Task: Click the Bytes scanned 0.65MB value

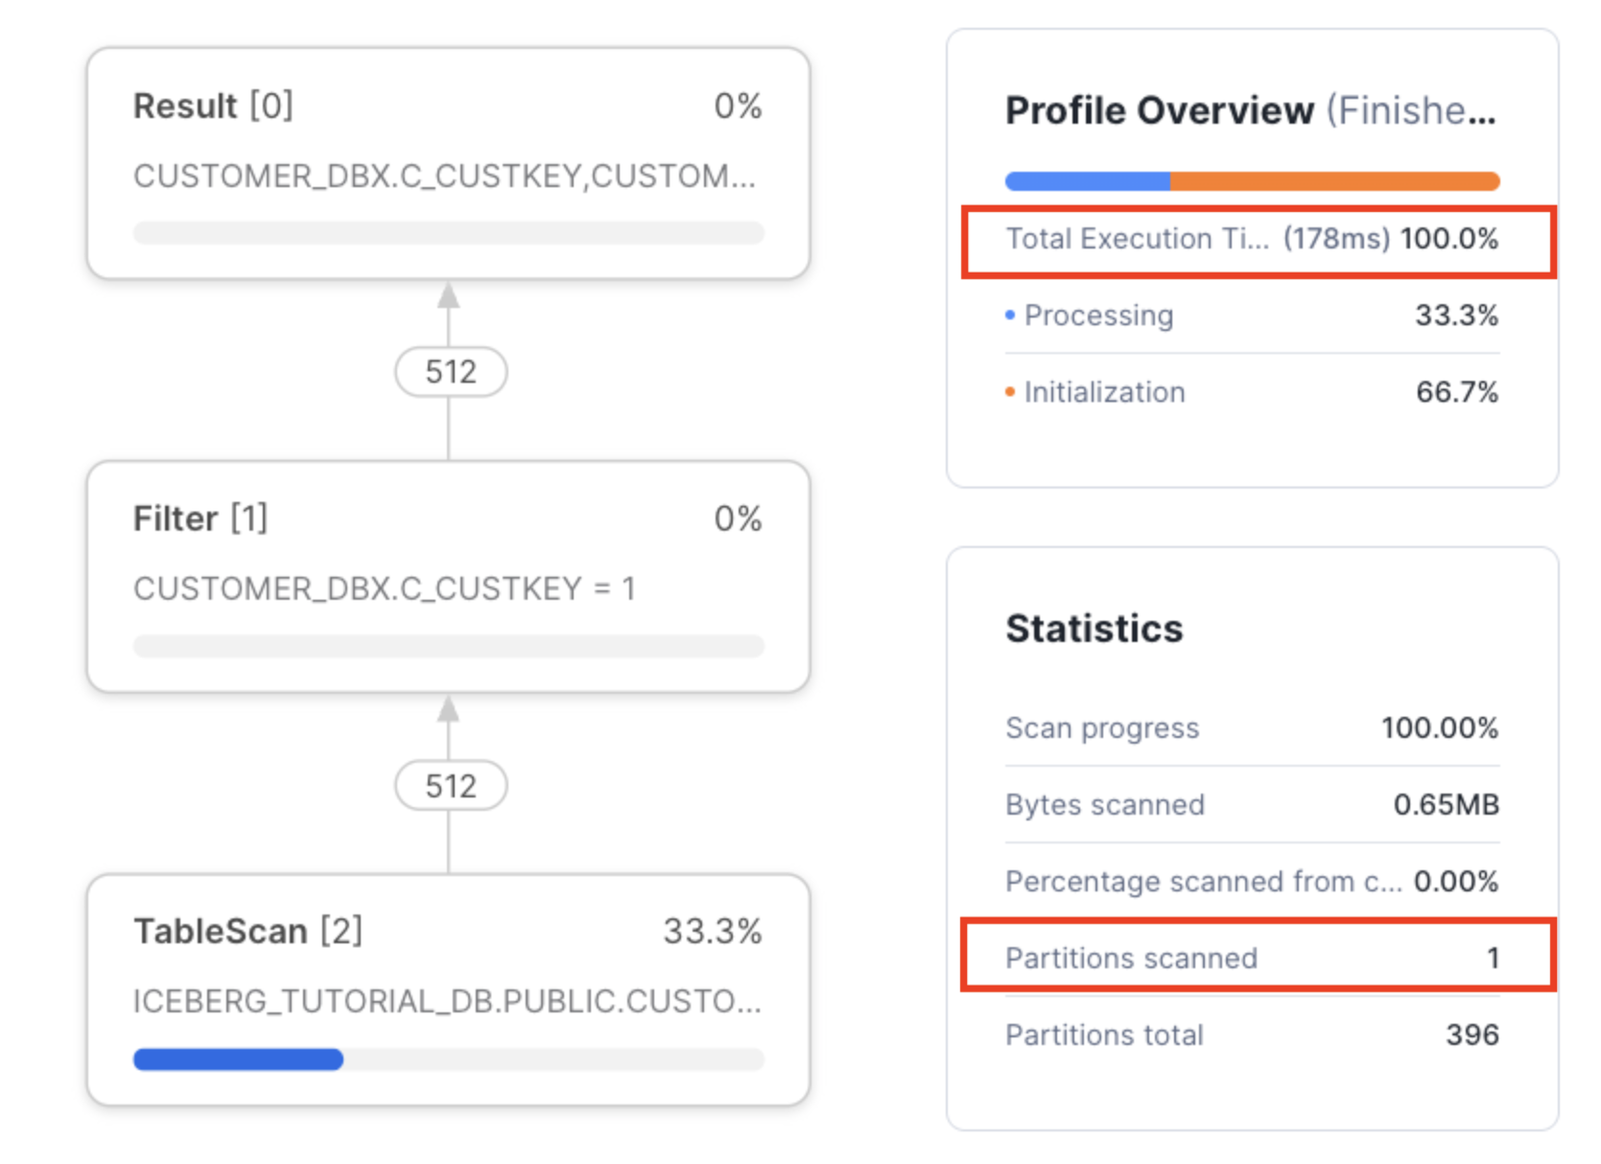Action: [1448, 804]
